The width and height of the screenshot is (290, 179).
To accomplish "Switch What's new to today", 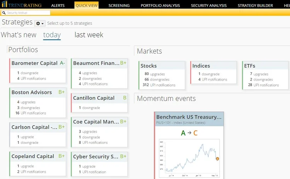I will click(x=52, y=35).
